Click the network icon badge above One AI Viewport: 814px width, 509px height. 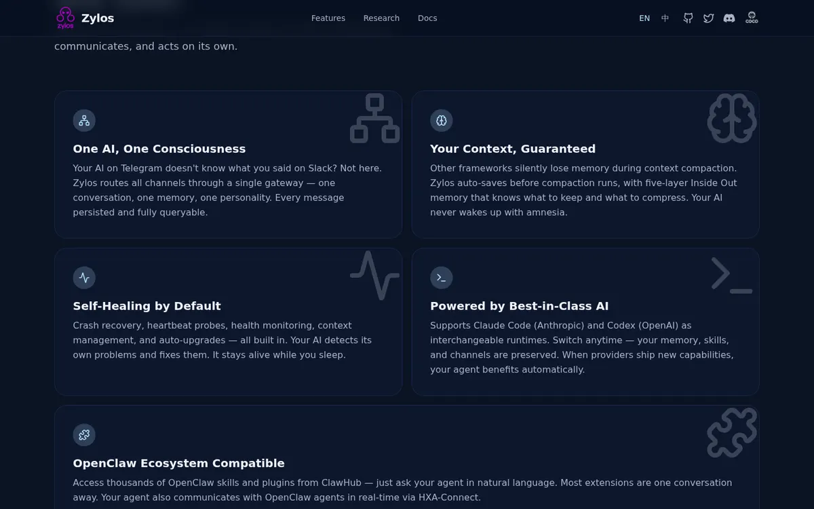pyautogui.click(x=84, y=121)
